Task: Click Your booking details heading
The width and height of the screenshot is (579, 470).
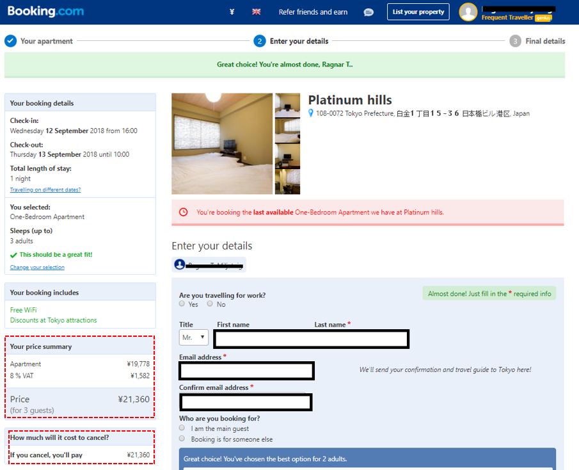Action: [42, 103]
